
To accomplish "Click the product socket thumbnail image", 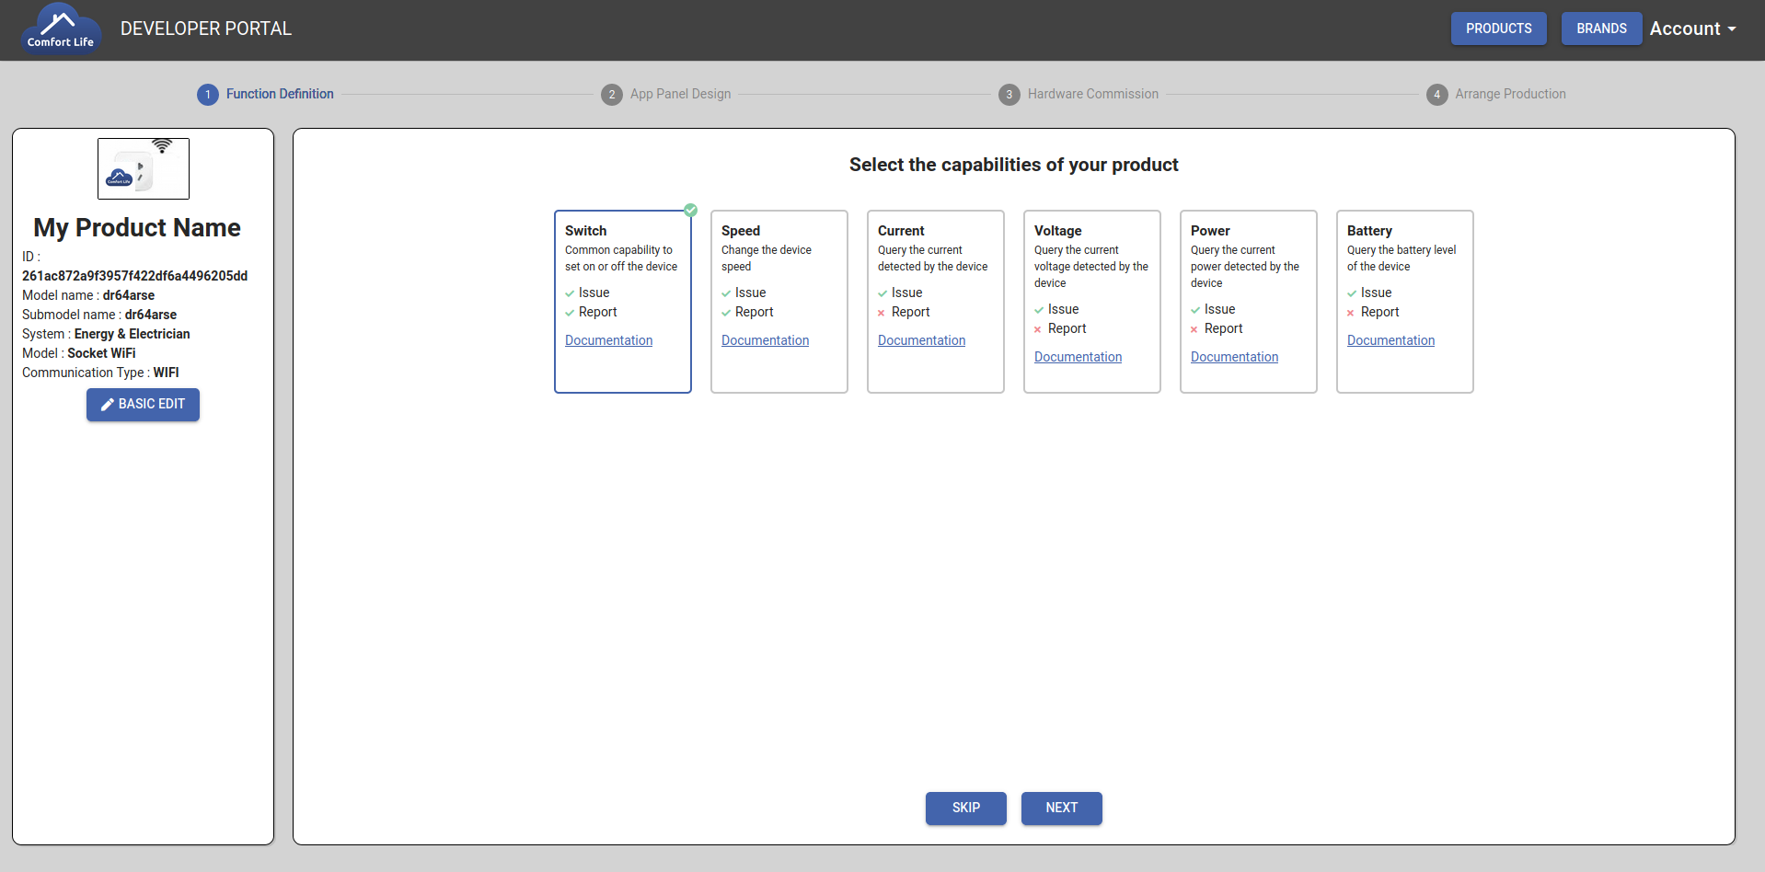I will pyautogui.click(x=144, y=168).
